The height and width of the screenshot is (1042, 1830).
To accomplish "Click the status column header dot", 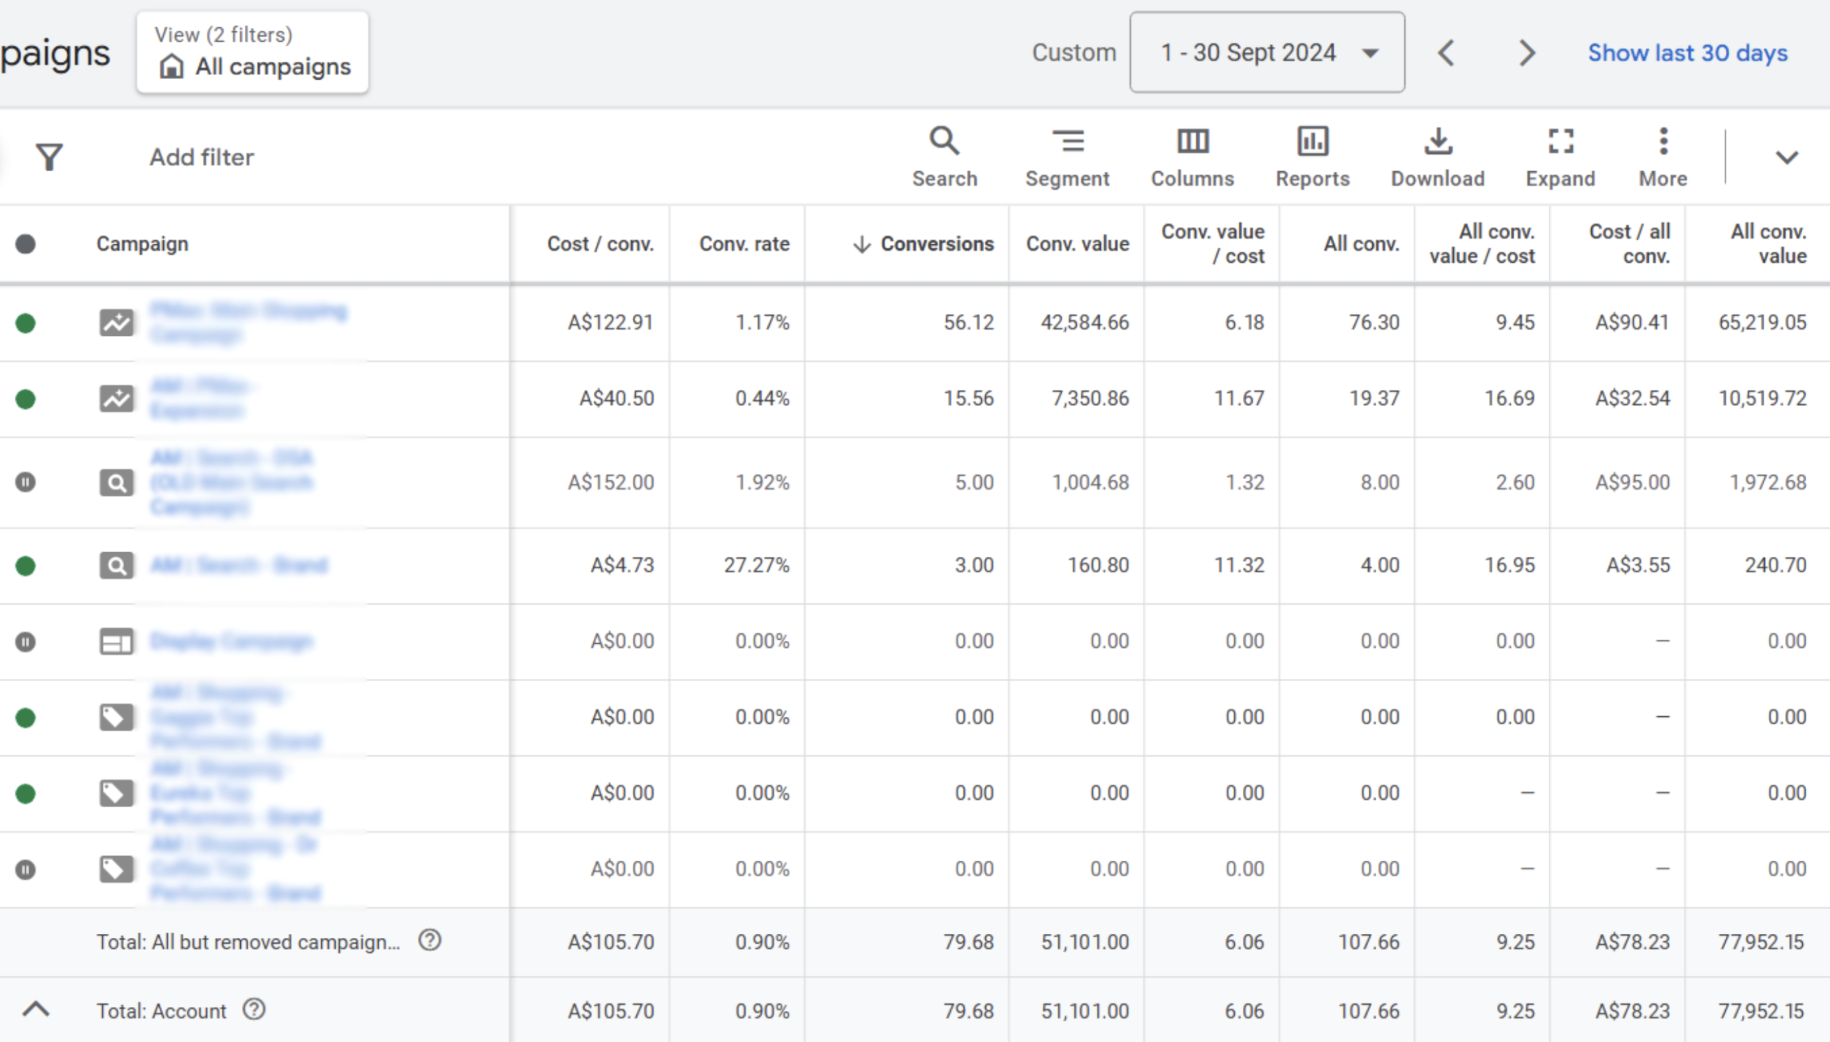I will [26, 244].
